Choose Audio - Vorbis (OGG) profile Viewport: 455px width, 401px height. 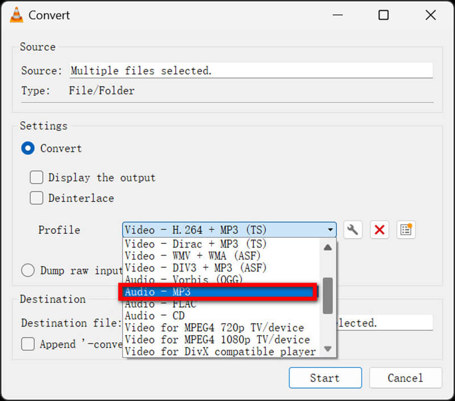click(222, 279)
